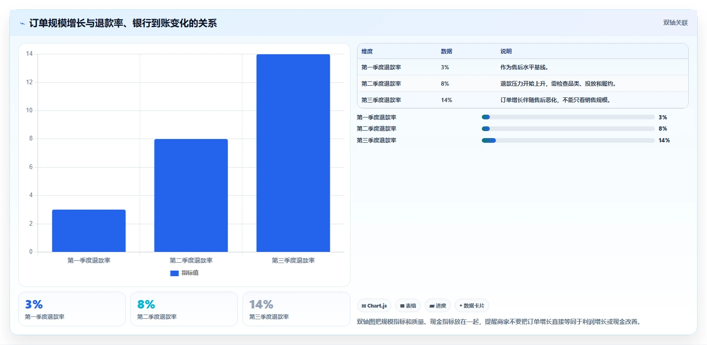
Task: Click table cell 订单增长伴随售后恶化，不能只看销售规模。
Action: point(555,100)
